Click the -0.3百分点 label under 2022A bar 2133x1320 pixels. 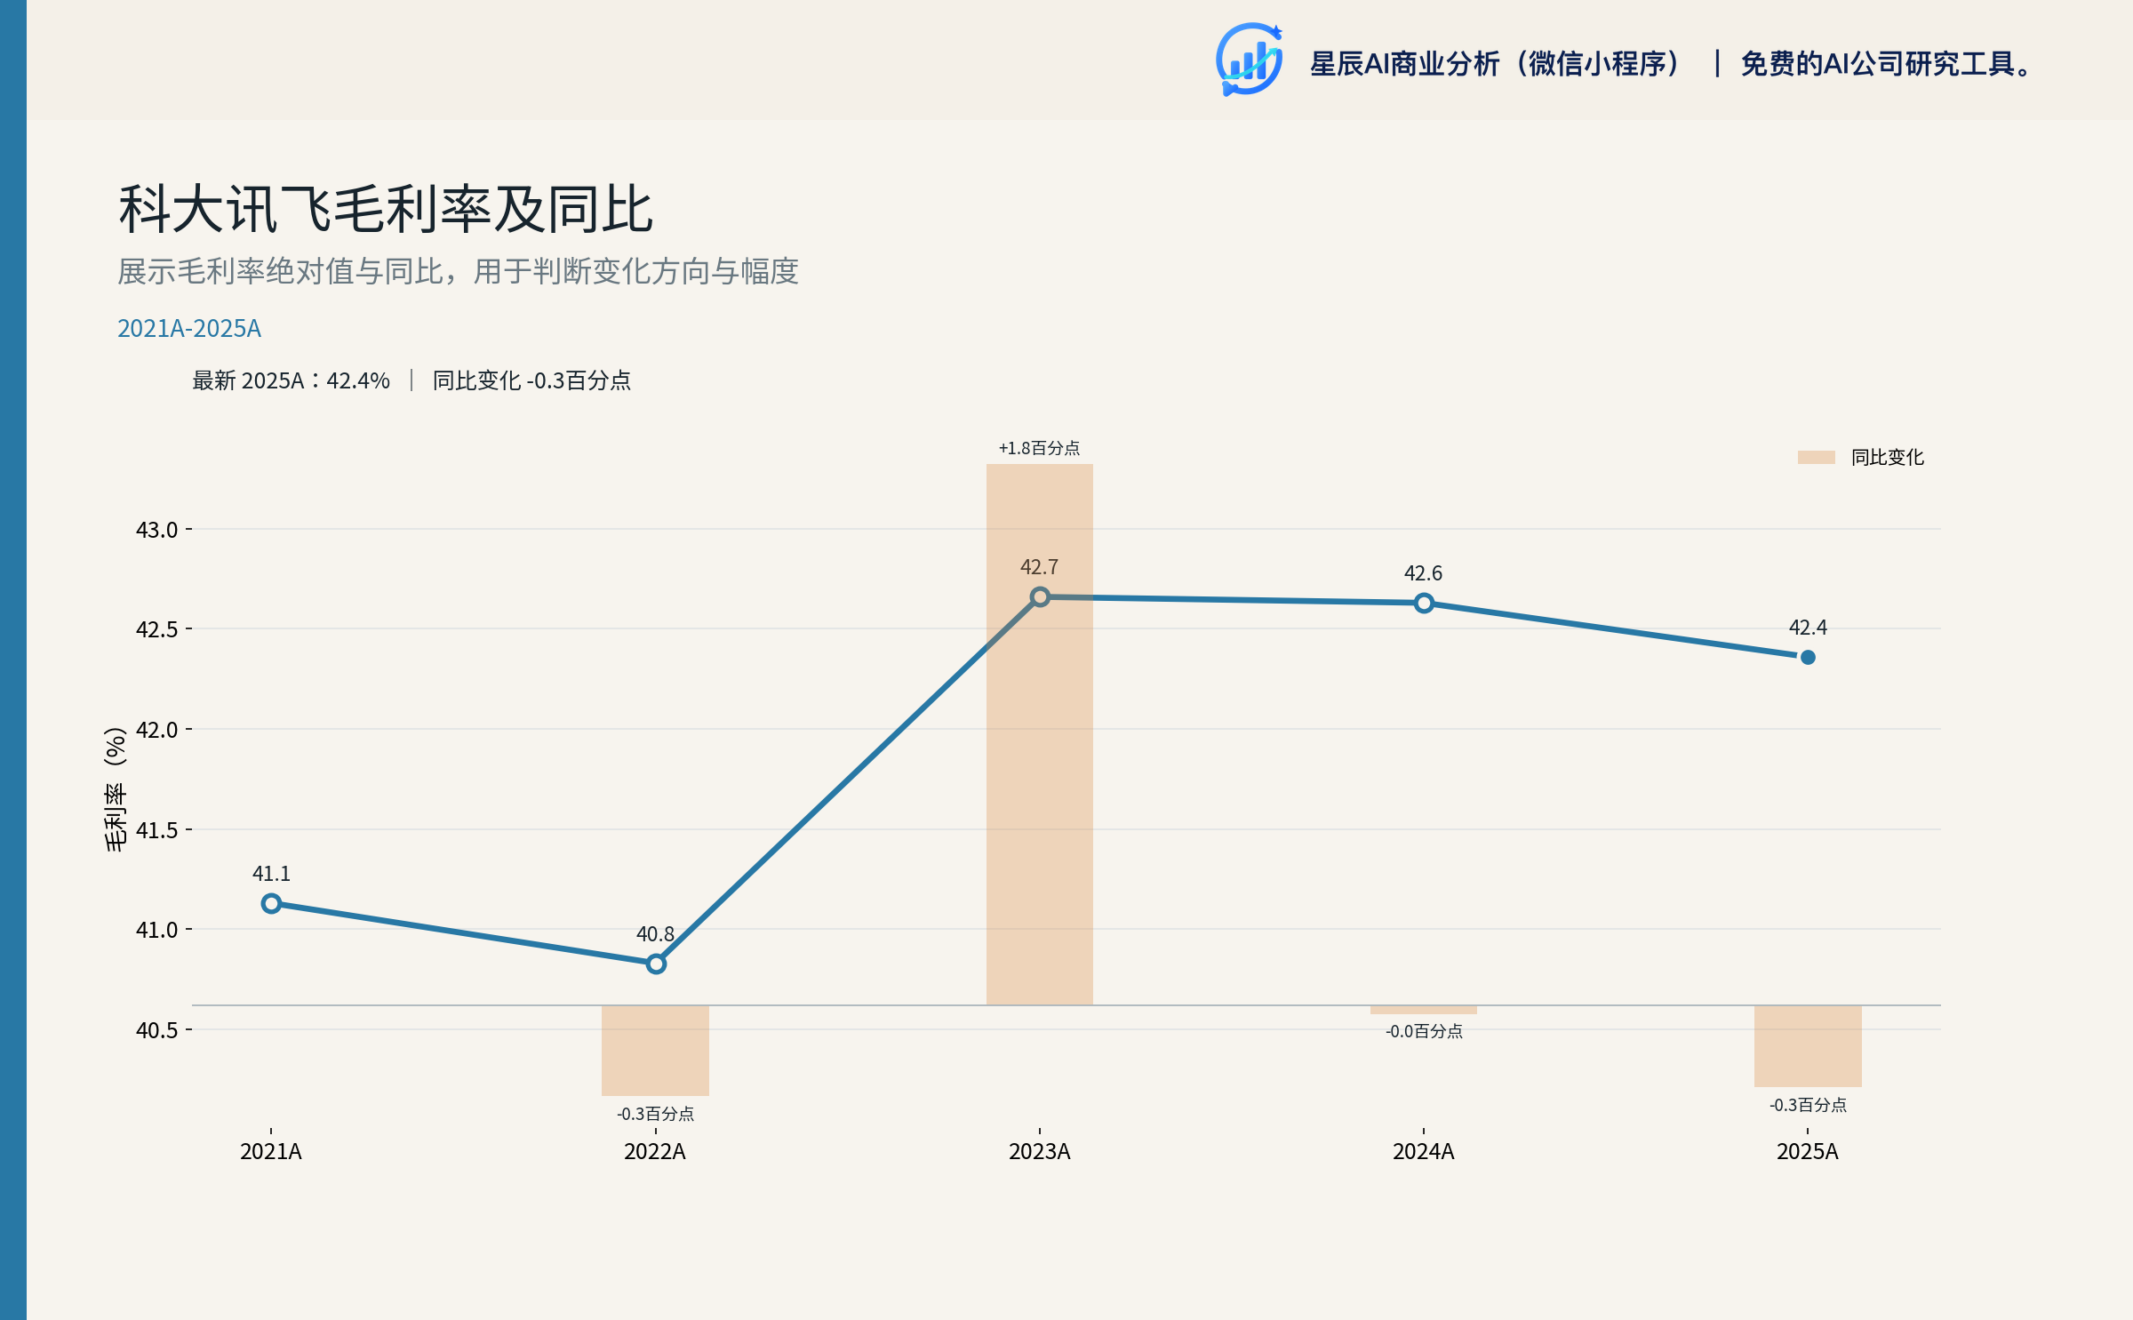(655, 1114)
